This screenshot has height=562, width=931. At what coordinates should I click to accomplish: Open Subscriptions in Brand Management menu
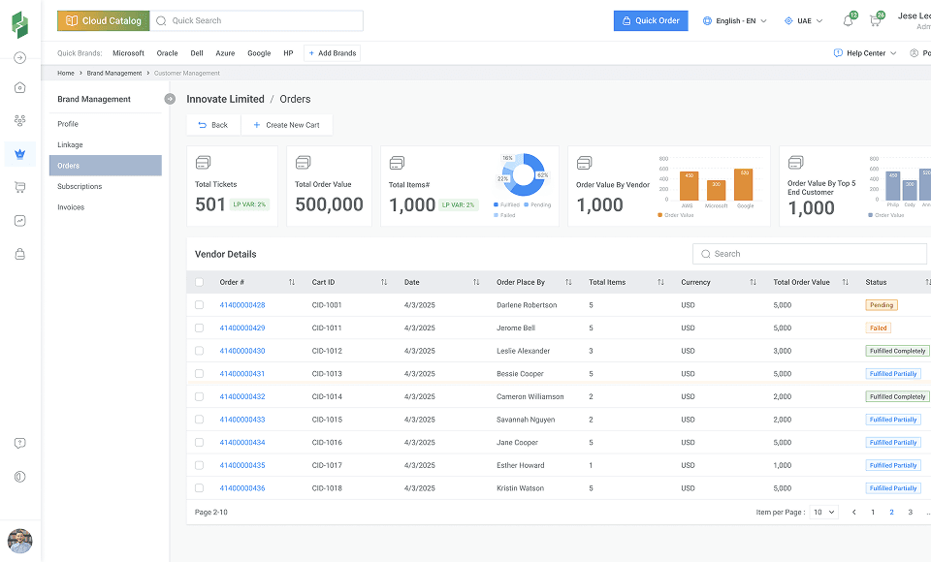[80, 186]
